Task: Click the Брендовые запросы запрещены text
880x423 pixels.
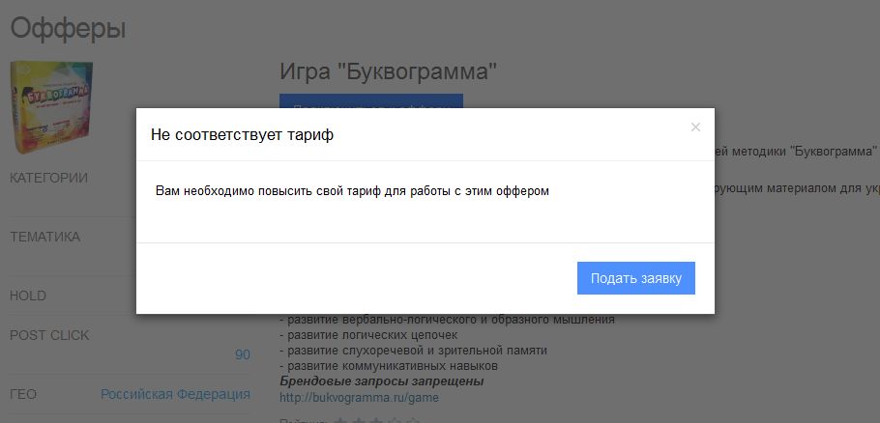Action: click(382, 381)
